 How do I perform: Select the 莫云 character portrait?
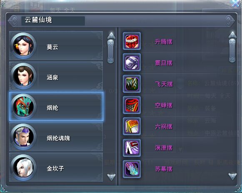[23, 46]
